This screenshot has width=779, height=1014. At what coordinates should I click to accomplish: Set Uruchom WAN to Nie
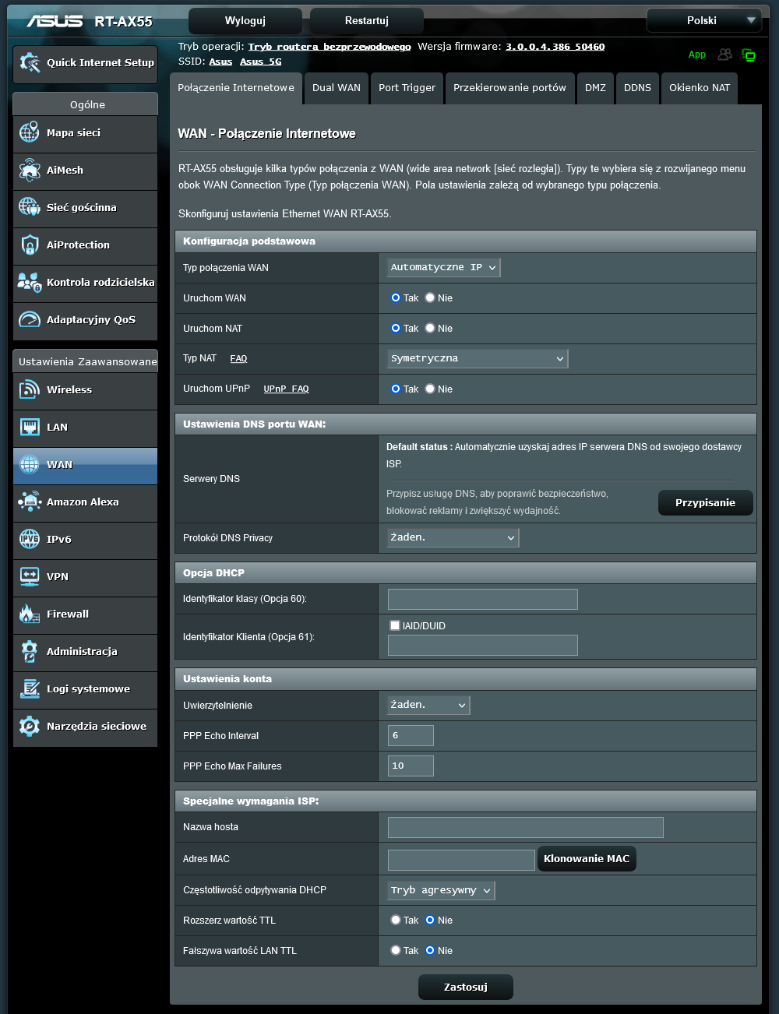[x=430, y=298]
